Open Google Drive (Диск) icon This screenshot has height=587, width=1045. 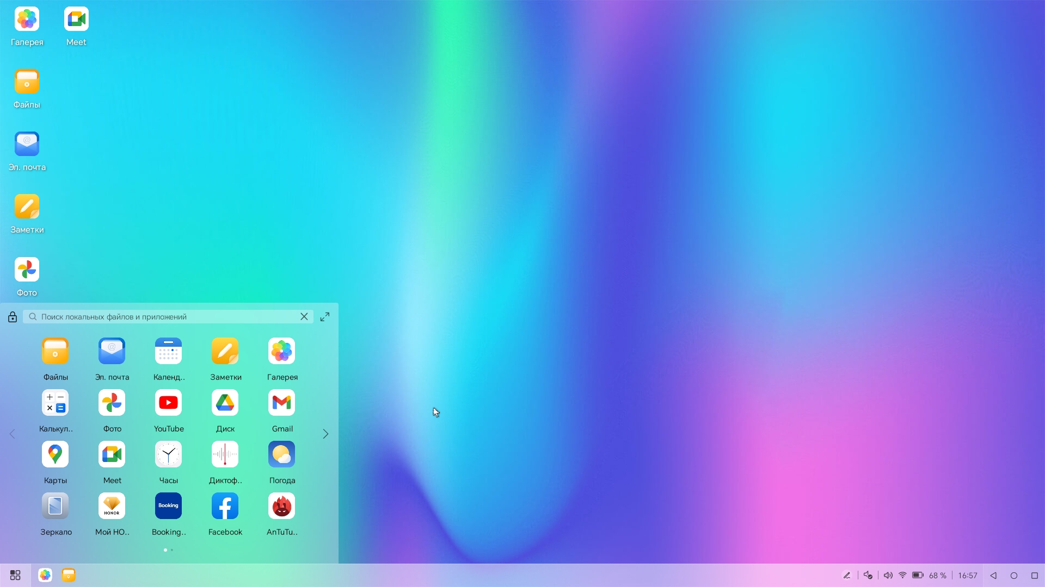(x=225, y=403)
